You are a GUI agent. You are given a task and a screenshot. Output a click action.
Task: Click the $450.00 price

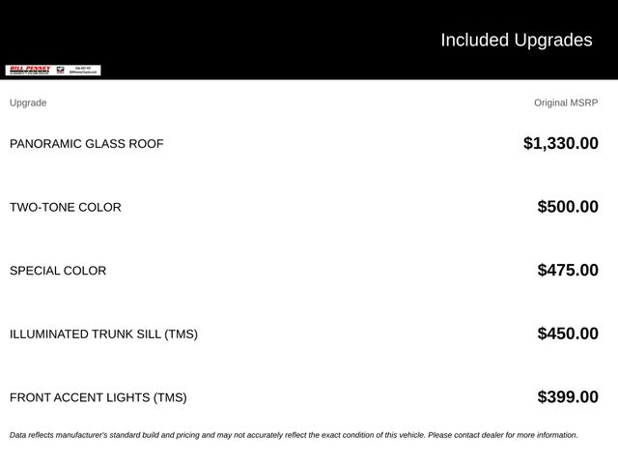coord(568,333)
